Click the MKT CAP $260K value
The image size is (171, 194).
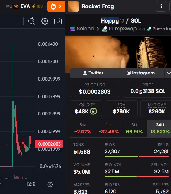[x=157, y=112]
